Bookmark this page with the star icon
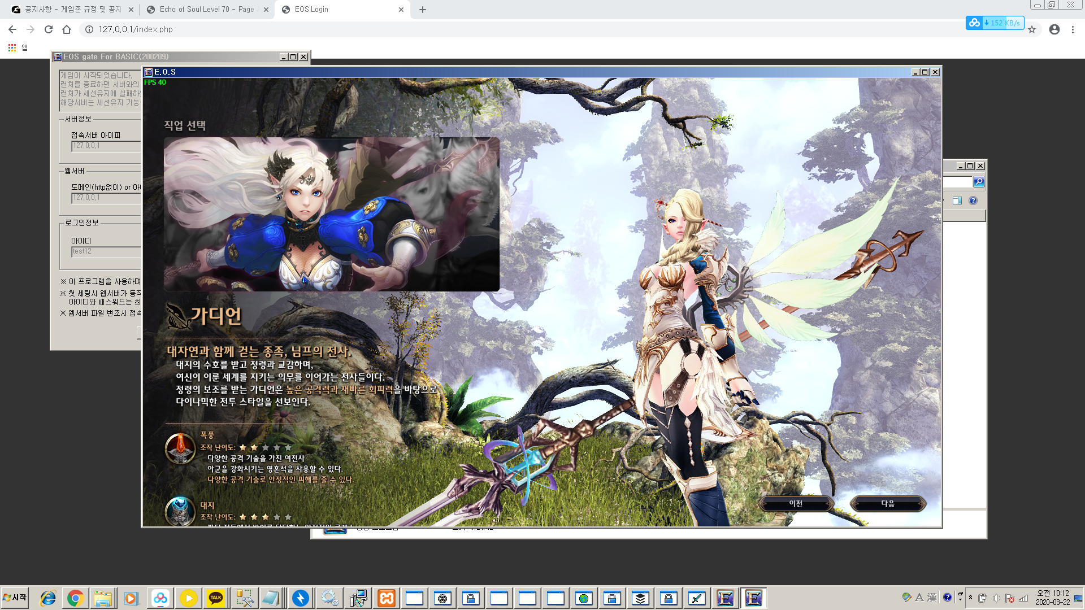The width and height of the screenshot is (1085, 610). tap(1032, 29)
